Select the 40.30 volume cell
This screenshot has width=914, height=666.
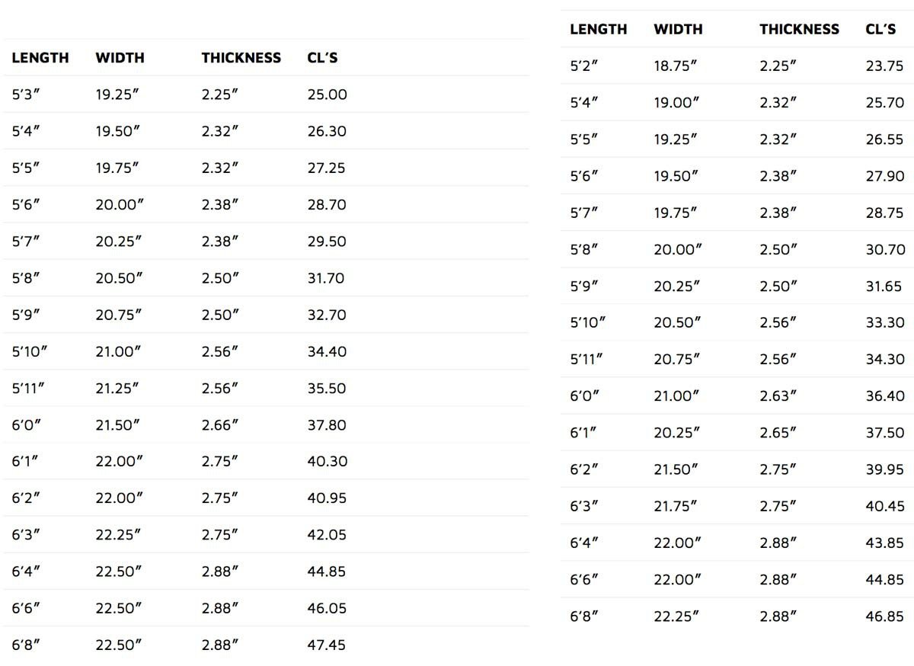pos(327,461)
